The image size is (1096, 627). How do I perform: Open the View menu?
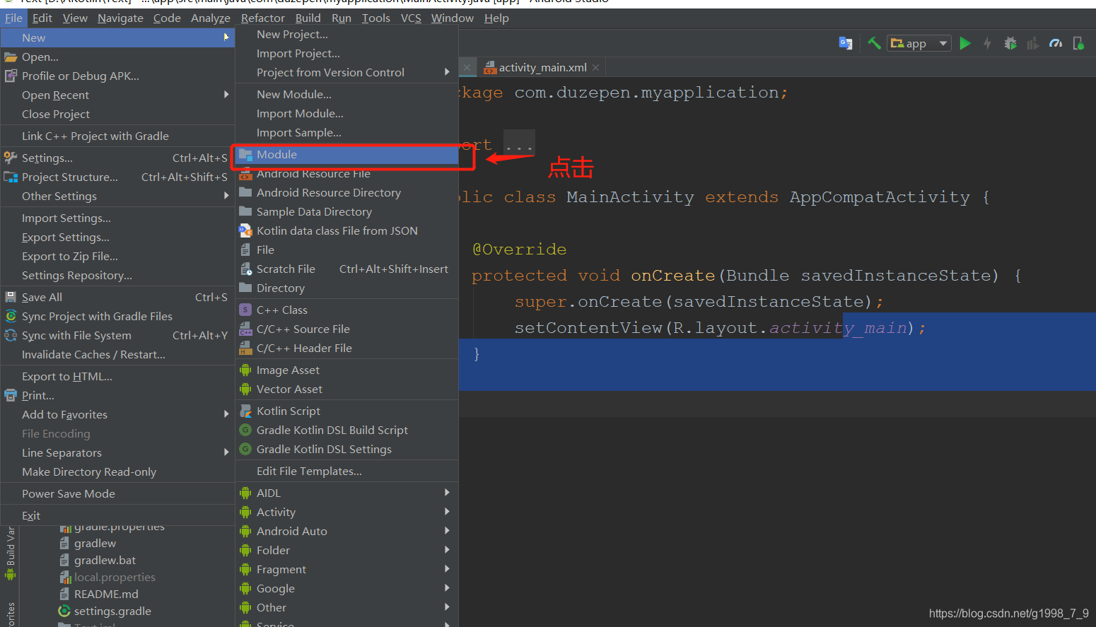point(75,18)
